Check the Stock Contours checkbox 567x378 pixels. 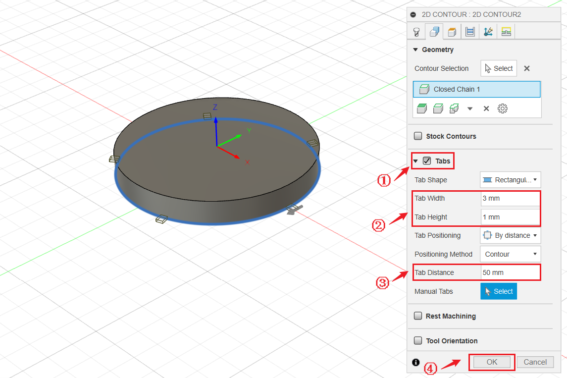[418, 136]
